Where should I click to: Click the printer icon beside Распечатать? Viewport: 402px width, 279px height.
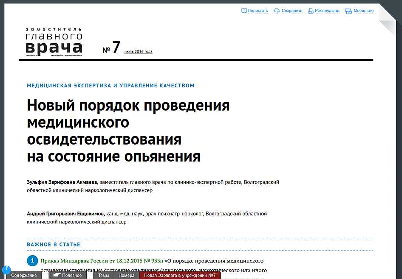click(311, 11)
